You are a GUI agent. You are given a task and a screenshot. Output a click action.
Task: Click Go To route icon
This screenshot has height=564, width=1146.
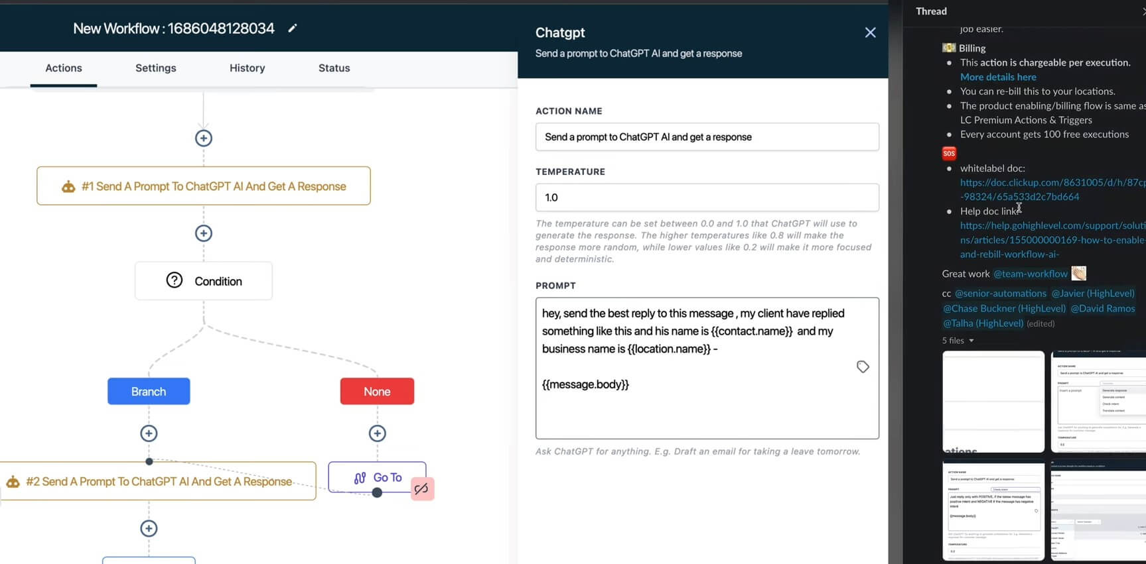point(360,478)
